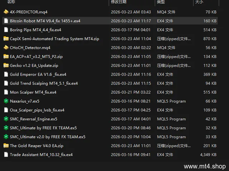Sort by the 名称 column header
This screenshot has height=171, width=229.
coord(11,2)
